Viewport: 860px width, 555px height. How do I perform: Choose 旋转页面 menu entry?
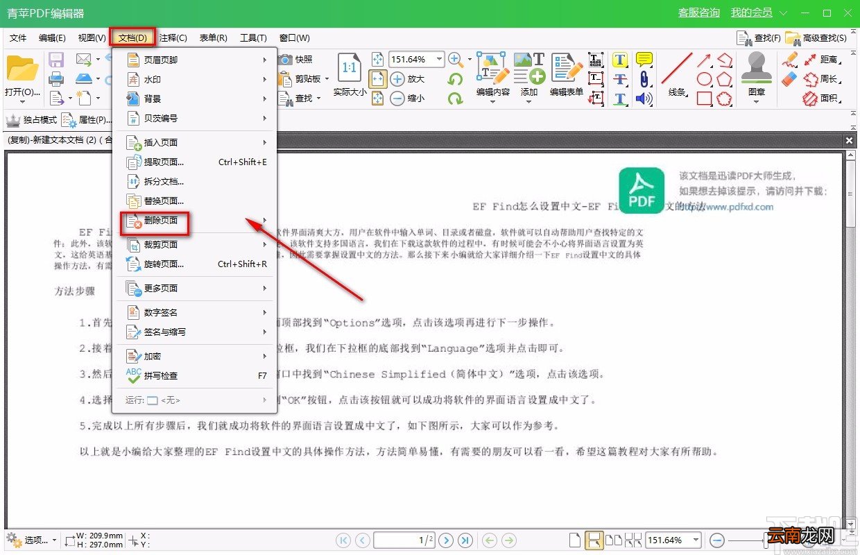(196, 264)
